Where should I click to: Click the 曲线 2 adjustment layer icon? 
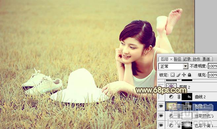[x=171, y=97]
